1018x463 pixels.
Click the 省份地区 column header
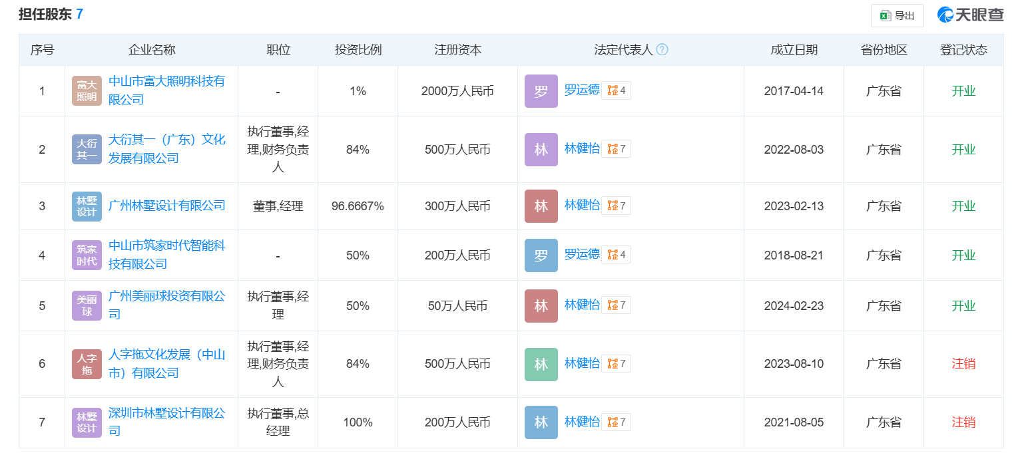click(884, 50)
